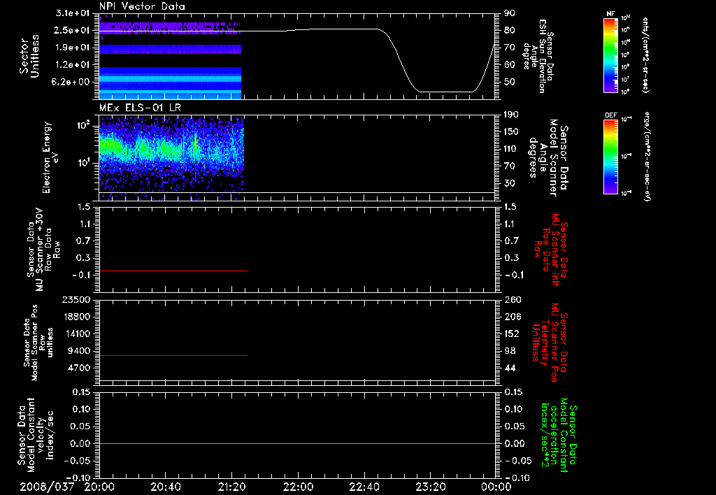The image size is (716, 495).
Task: Click the 'Sector Unitless' axis label
Action: coord(29,56)
